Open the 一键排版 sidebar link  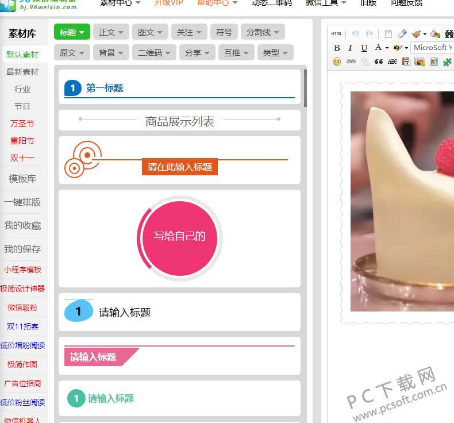[x=22, y=202]
